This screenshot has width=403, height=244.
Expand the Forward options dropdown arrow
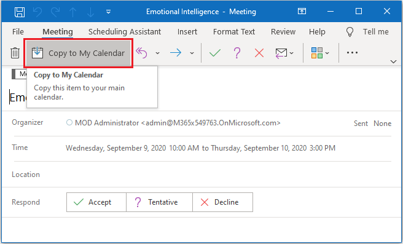pos(192,53)
